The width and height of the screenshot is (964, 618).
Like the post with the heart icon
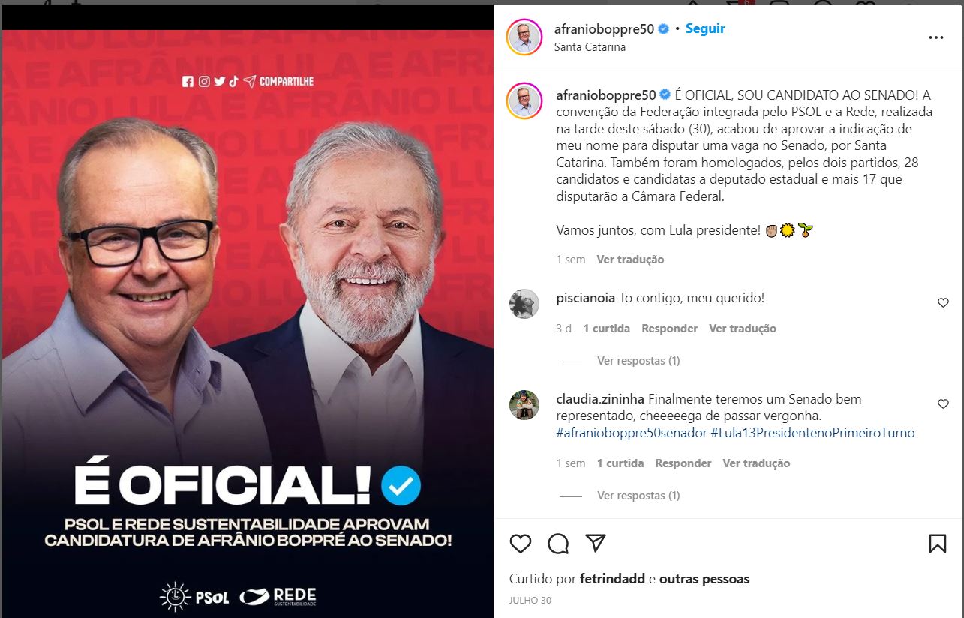coord(520,544)
